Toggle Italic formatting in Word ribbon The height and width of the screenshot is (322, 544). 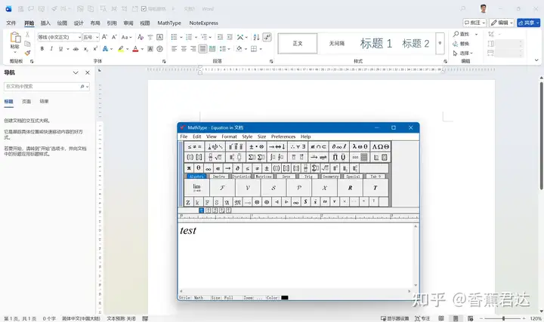coord(51,49)
